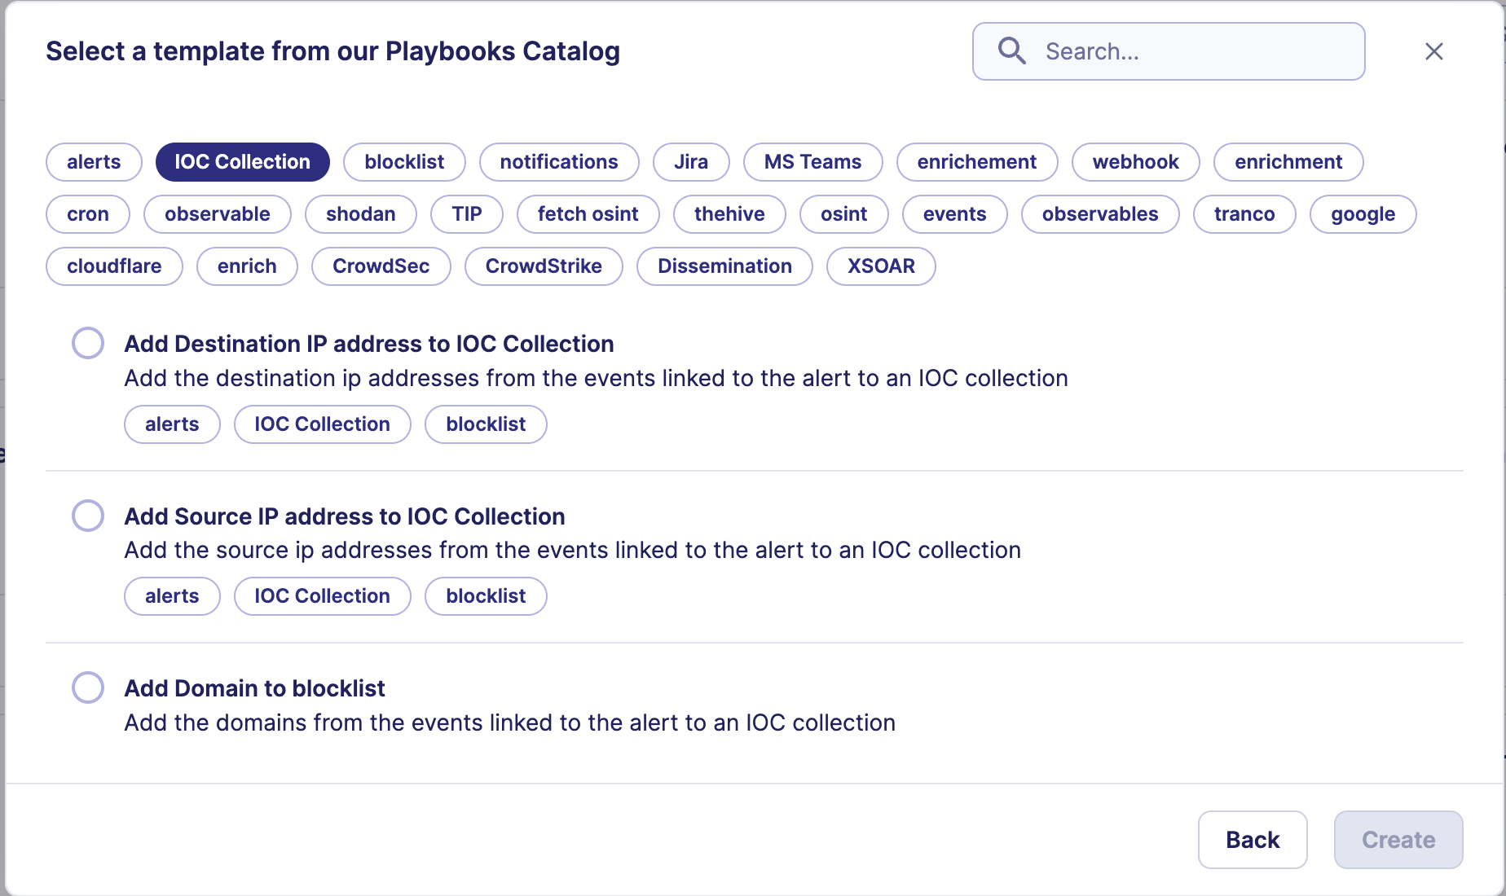Screen dimensions: 1506x896
Task: Filter playbooks by thehive tag
Action: [x=729, y=213]
